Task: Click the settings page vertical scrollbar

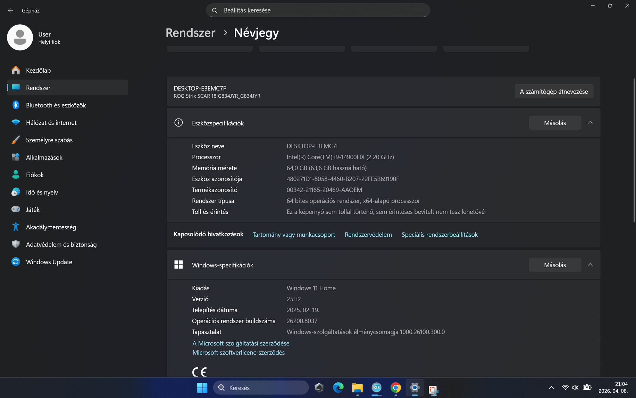Action: pyautogui.click(x=634, y=150)
